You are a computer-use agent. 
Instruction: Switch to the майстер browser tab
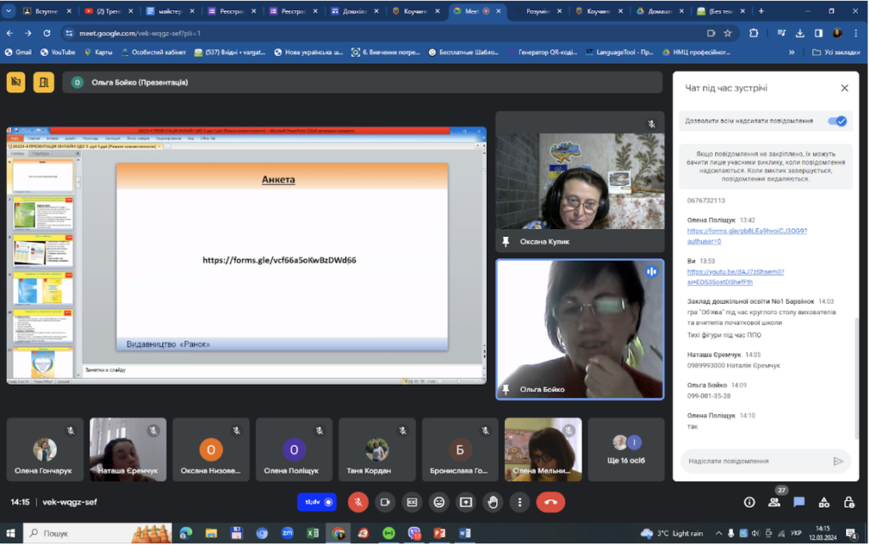(x=170, y=11)
